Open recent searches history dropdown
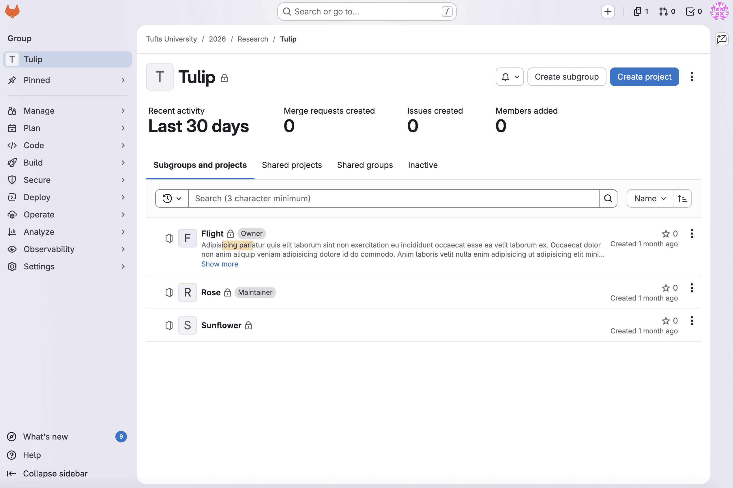The image size is (734, 488). click(171, 198)
